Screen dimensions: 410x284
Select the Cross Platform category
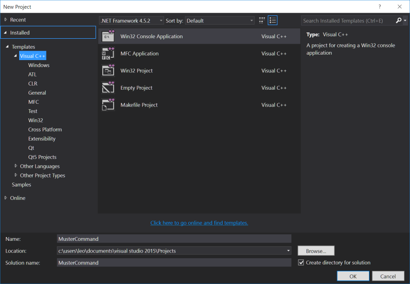pos(45,129)
